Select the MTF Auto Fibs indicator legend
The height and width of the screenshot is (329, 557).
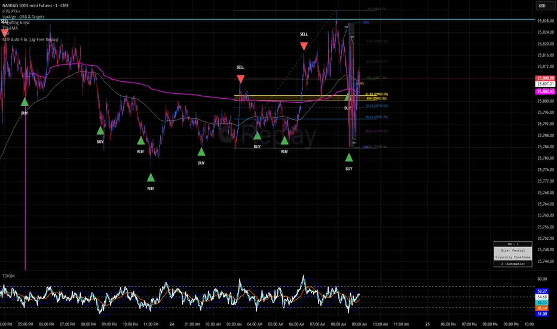pyautogui.click(x=30, y=39)
